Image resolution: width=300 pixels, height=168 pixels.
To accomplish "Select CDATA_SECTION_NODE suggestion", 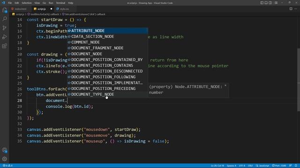I will tap(107, 36).
